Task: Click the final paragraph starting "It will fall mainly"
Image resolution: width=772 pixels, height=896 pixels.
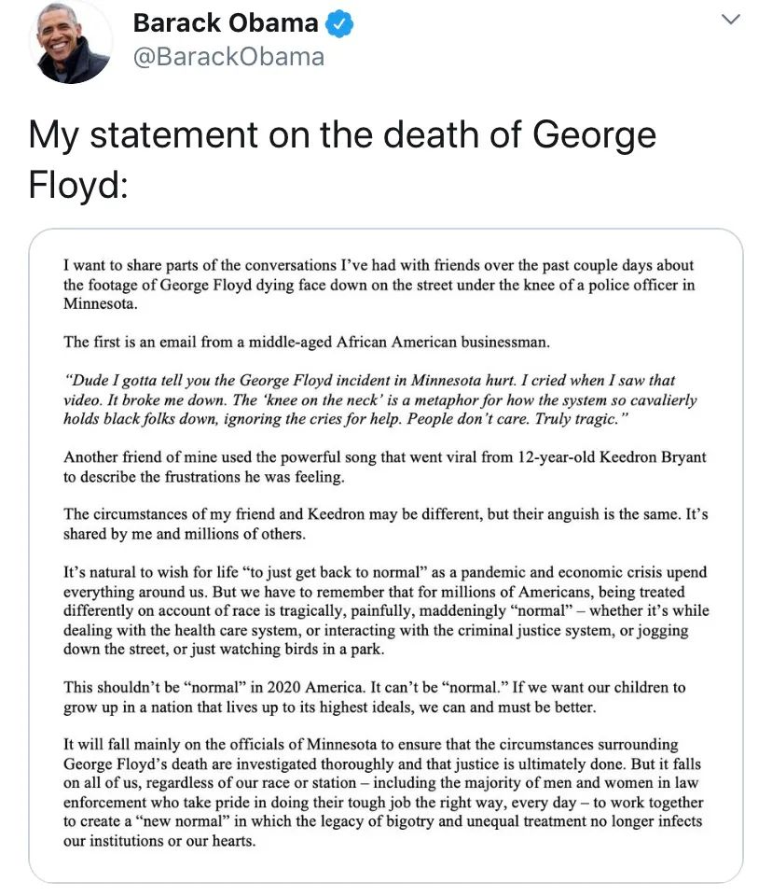Action: pos(382,793)
